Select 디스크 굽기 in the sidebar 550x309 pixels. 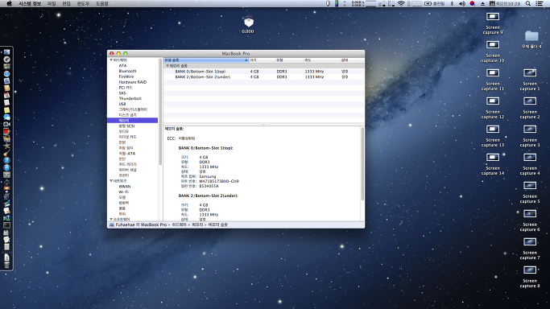tap(127, 115)
